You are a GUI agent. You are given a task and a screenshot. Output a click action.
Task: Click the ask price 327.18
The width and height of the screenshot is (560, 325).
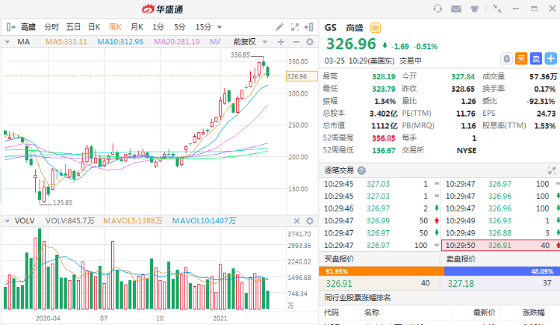461,283
